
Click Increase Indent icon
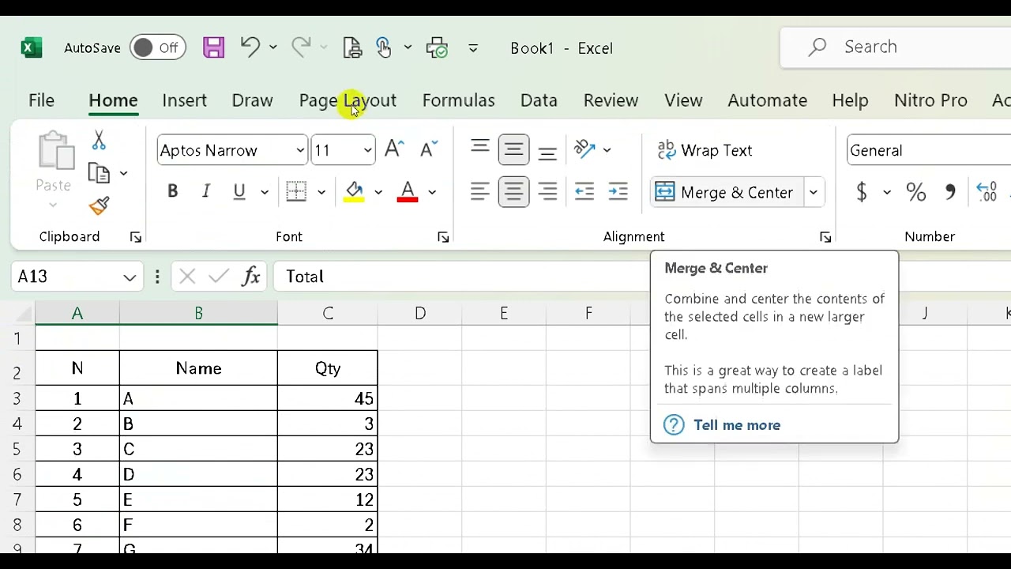[x=618, y=191]
